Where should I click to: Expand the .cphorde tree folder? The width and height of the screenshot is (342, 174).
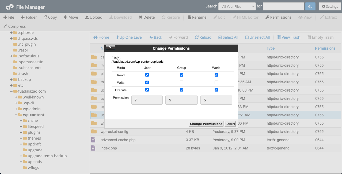click(11, 33)
